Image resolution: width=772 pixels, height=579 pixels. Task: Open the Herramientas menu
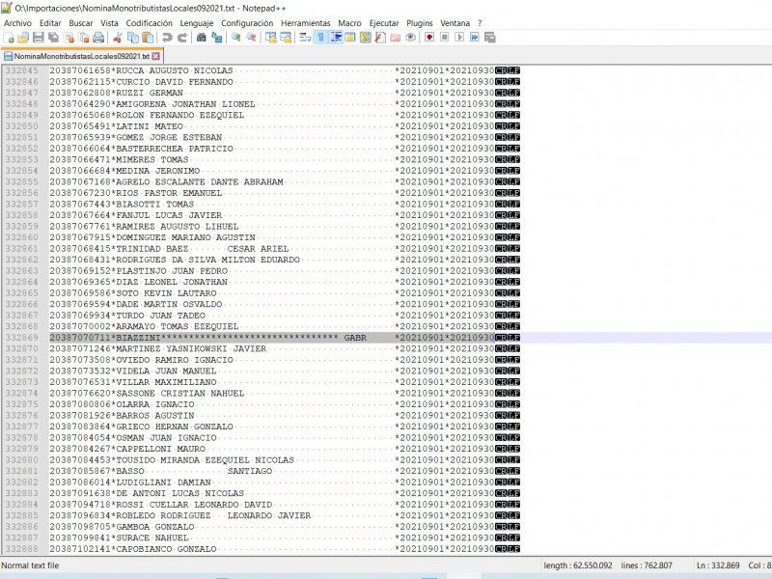305,22
